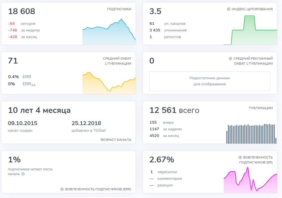Open the pink engagement rate chart

(250, 182)
